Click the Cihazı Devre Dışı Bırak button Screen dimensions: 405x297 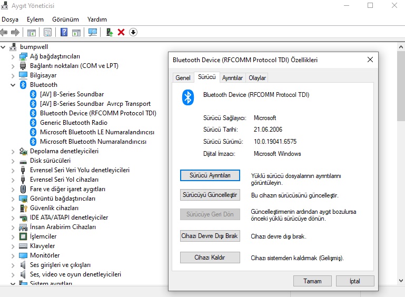point(210,236)
